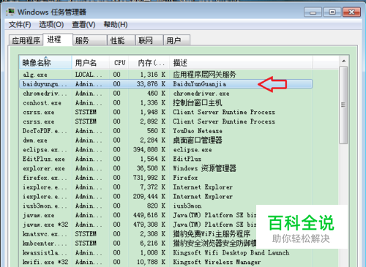This screenshot has height=267, width=366.
Task: Click the Windows 资源管理器 description cell
Action: pyautogui.click(x=205, y=168)
